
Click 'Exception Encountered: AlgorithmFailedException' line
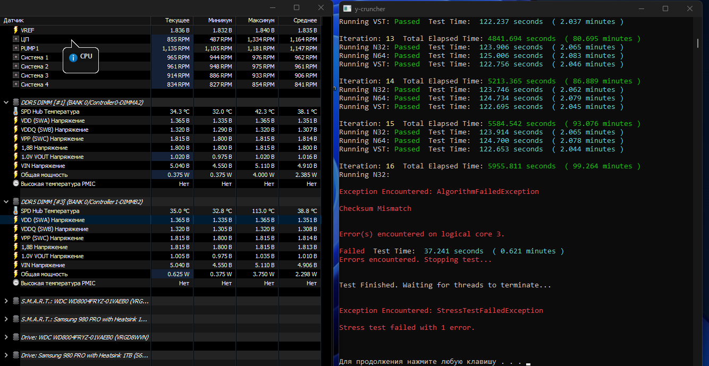(x=439, y=192)
